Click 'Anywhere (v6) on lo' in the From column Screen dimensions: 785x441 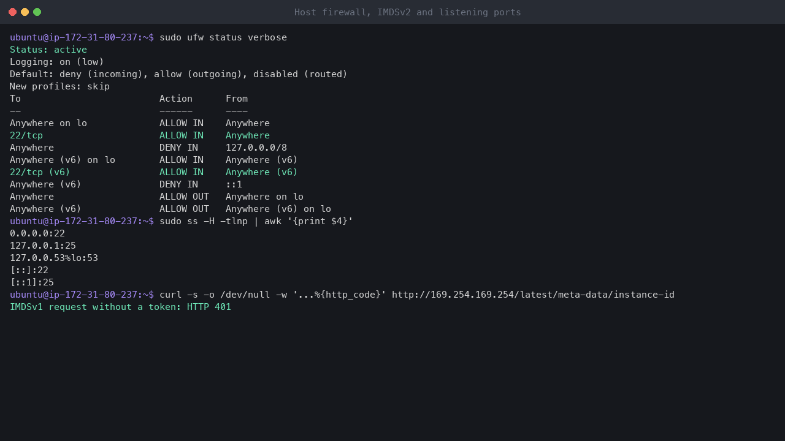tap(278, 209)
